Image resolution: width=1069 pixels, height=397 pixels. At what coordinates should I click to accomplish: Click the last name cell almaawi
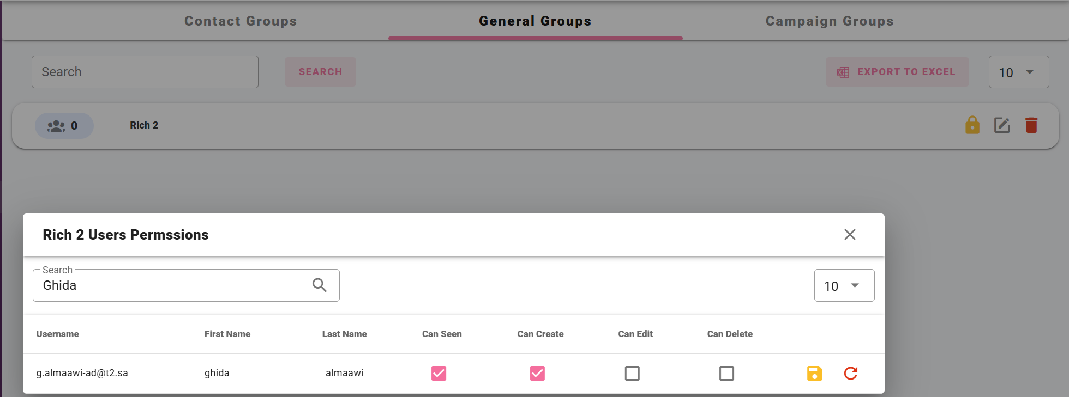[344, 373]
